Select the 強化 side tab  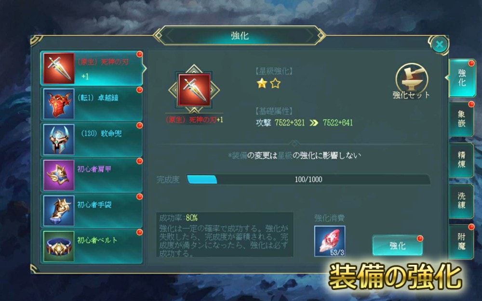click(462, 78)
